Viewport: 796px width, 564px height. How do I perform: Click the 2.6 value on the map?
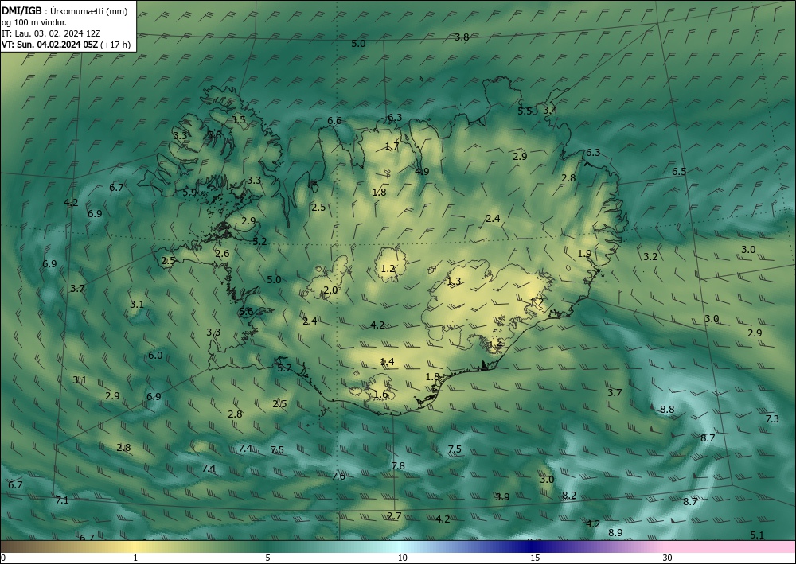pyautogui.click(x=222, y=254)
